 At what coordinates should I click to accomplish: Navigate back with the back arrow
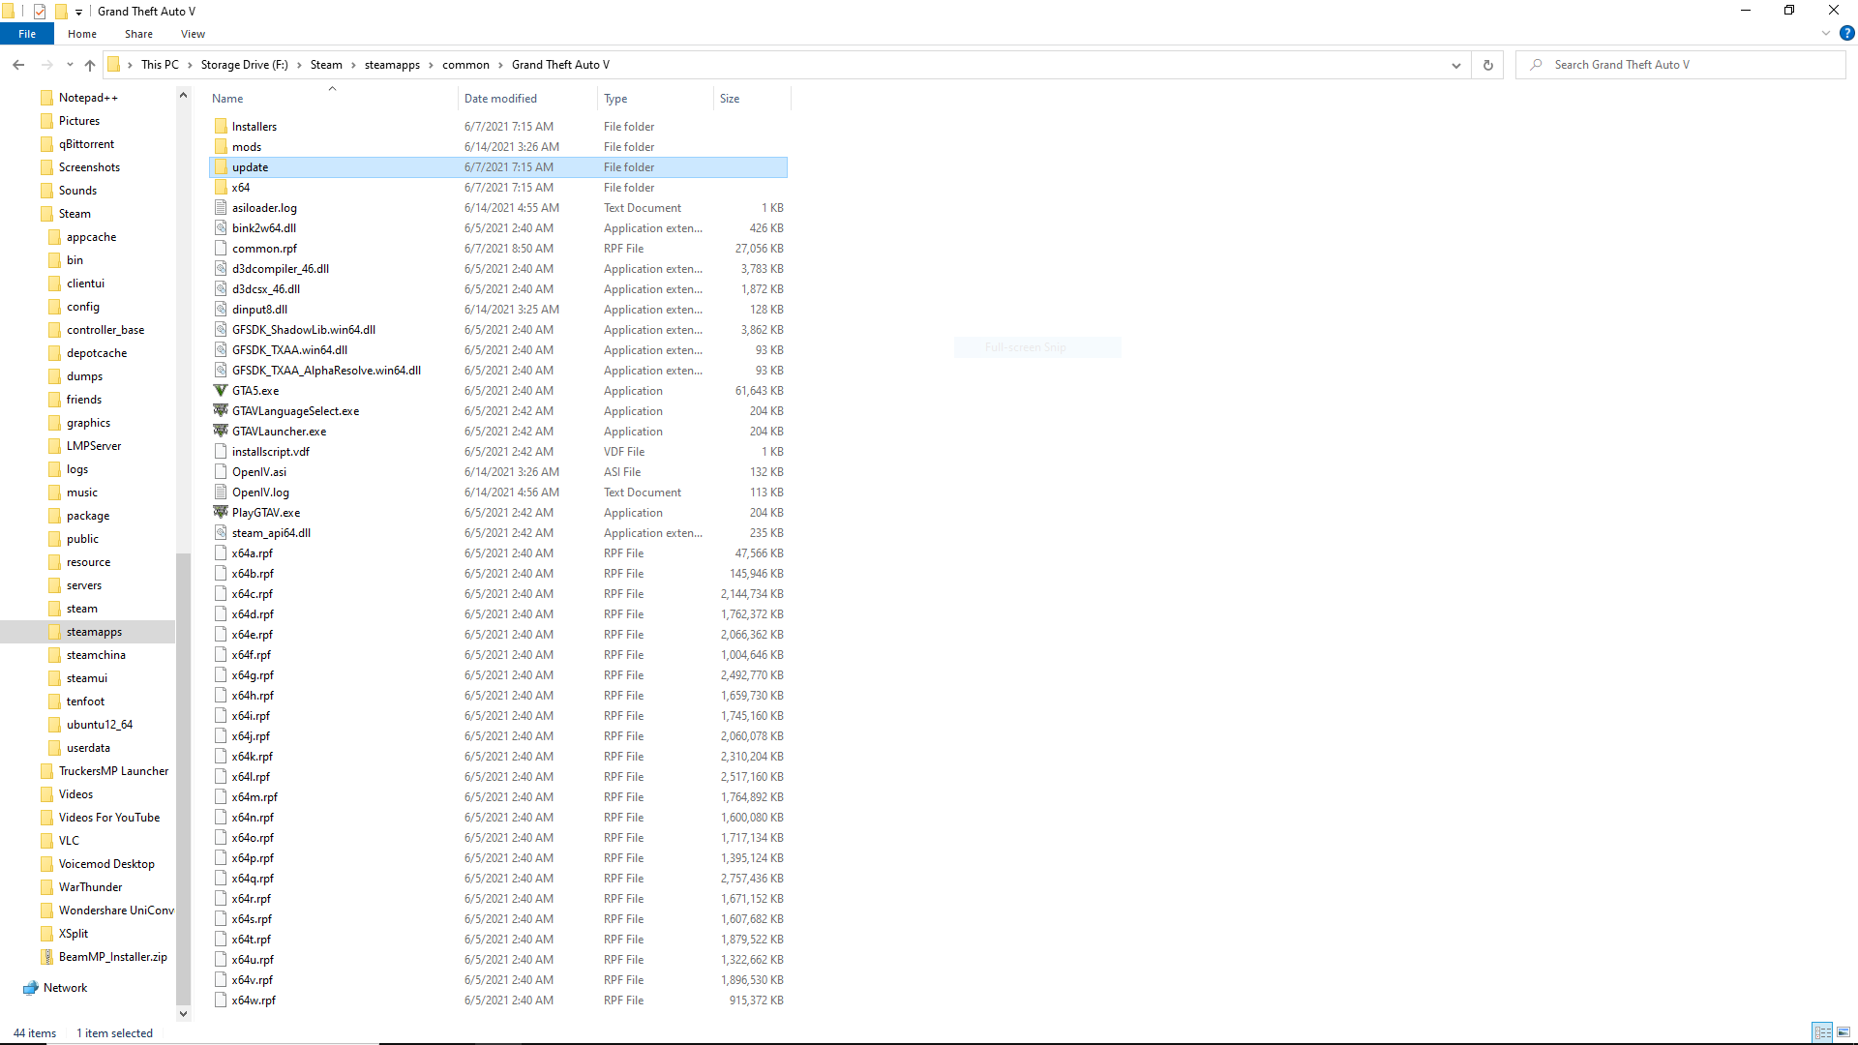coord(17,65)
